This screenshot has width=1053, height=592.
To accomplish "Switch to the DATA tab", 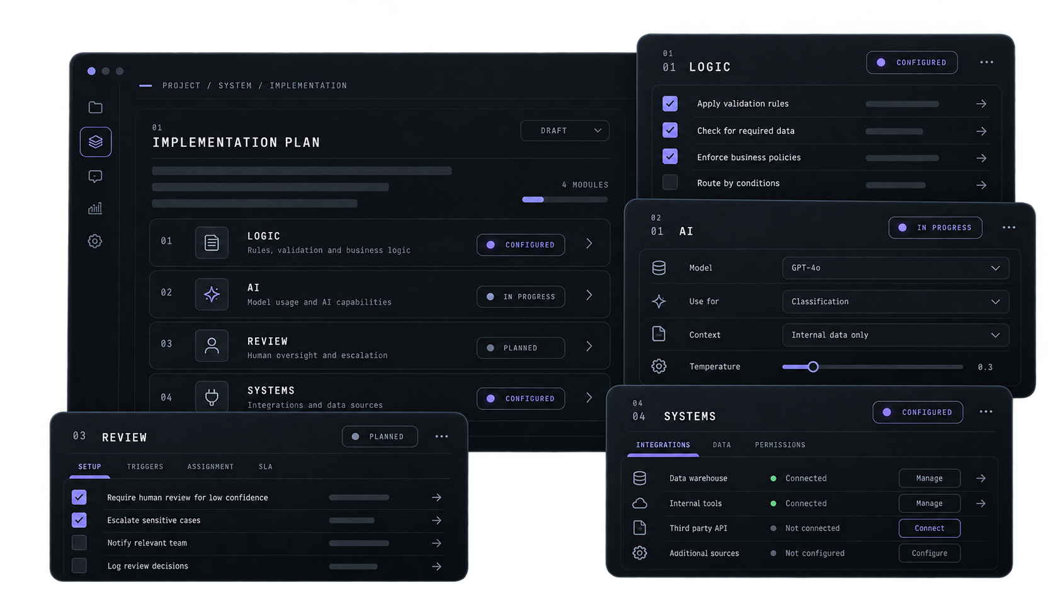I will point(722,445).
